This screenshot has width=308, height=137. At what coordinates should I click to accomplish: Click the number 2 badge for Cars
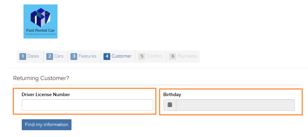[50, 57]
